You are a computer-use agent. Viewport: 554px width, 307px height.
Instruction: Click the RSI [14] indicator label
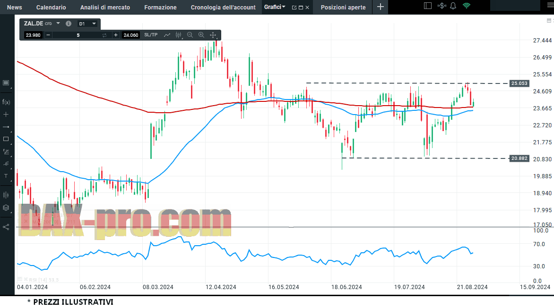point(44,280)
